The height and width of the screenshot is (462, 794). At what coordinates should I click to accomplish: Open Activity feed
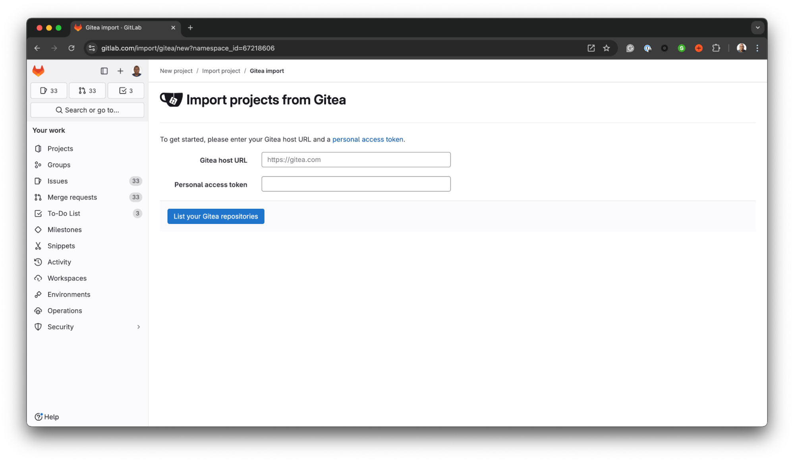[59, 261]
